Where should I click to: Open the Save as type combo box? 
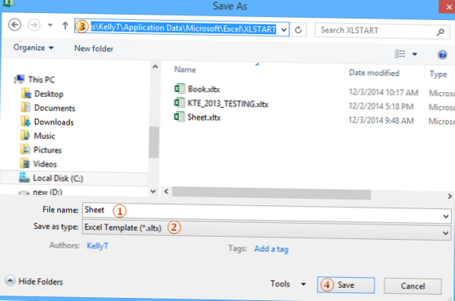click(267, 230)
